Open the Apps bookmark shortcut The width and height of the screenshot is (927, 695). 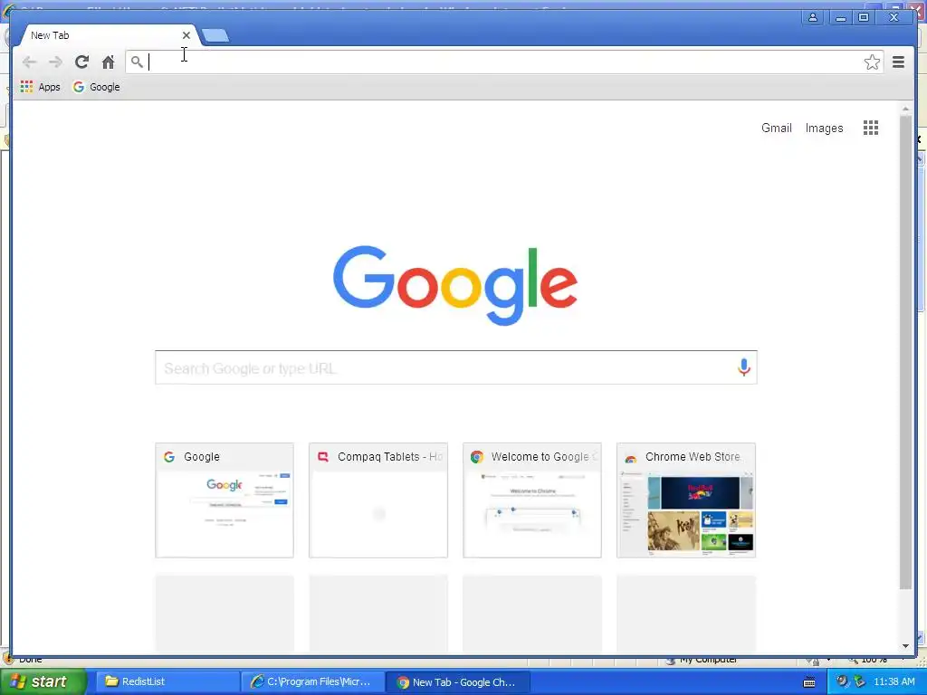coord(40,87)
